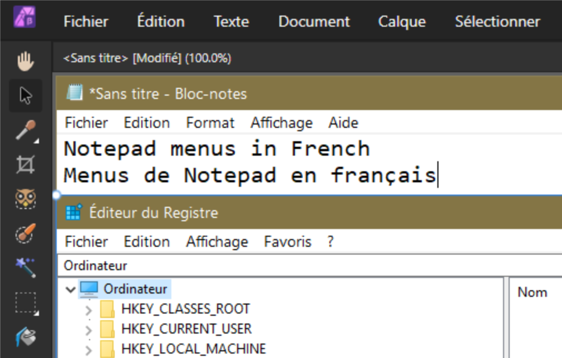Select the Flood Select magic wand tool
Screen dimensions: 562x358
point(26,268)
